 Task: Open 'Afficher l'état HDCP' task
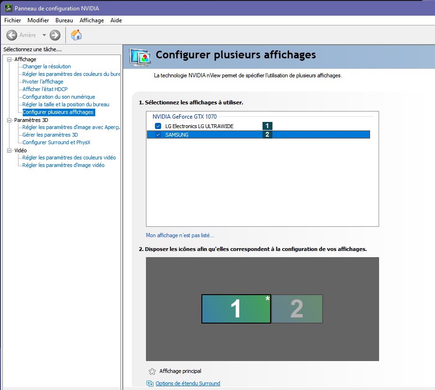pos(45,89)
